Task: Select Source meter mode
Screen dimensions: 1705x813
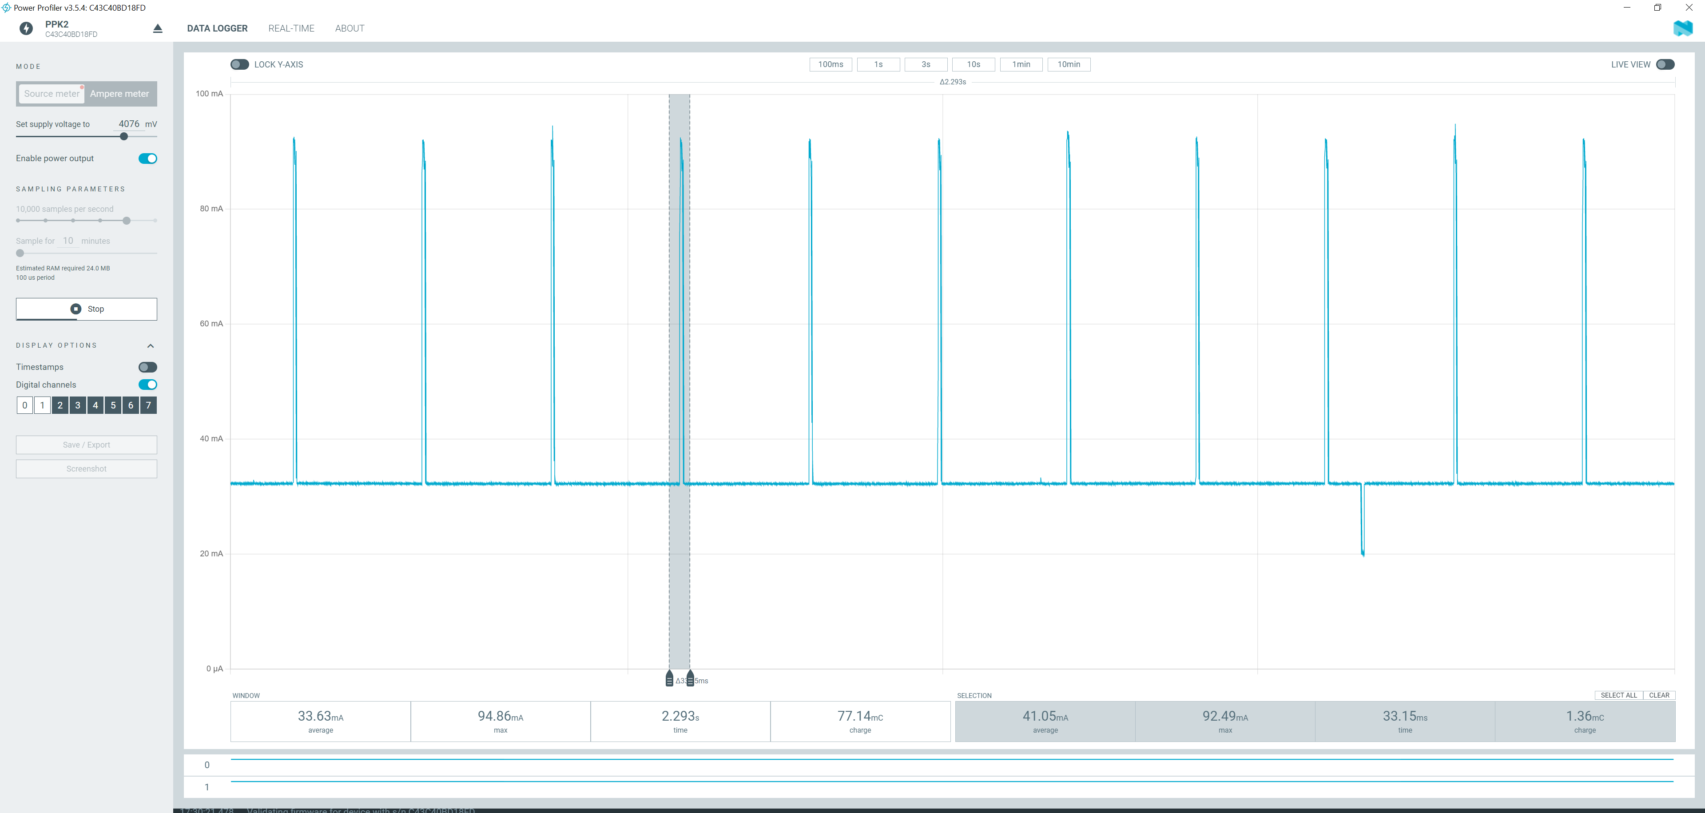Action: point(52,94)
